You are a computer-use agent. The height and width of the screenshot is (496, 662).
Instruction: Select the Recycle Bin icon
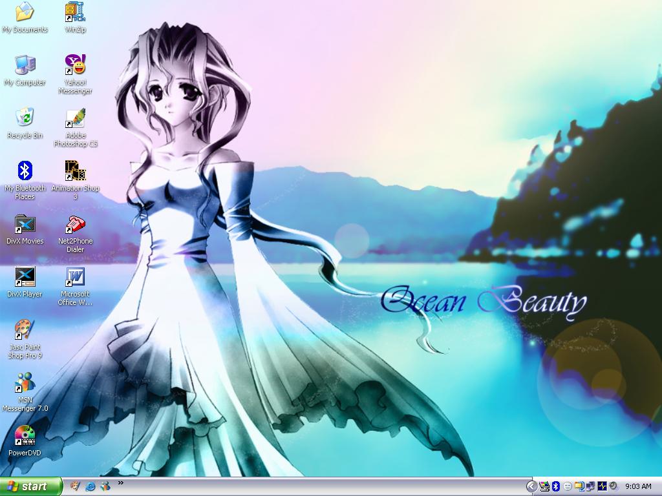pyautogui.click(x=25, y=123)
